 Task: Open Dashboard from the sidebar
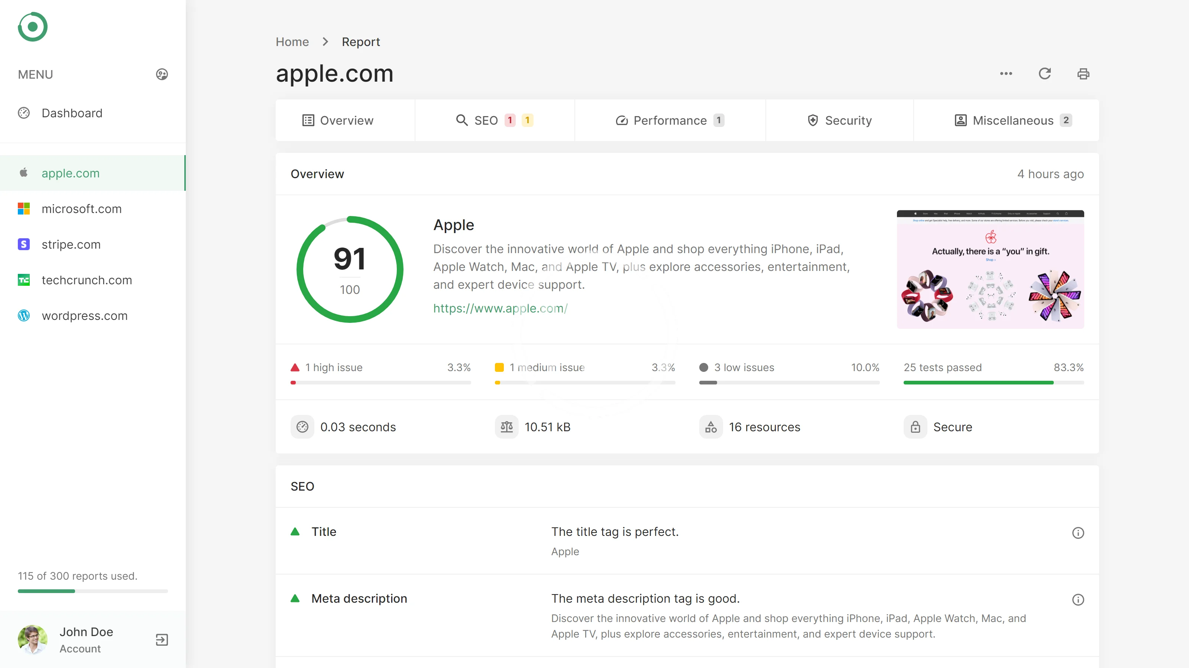tap(72, 113)
